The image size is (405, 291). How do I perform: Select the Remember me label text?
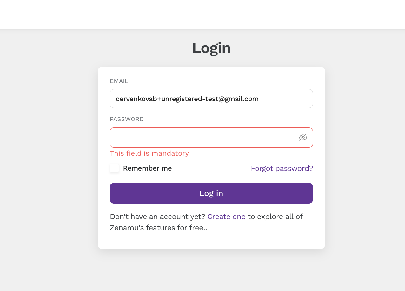point(147,168)
